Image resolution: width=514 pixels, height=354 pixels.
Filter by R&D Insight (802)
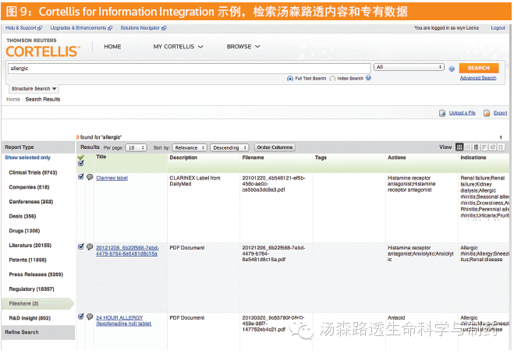[x=30, y=318]
